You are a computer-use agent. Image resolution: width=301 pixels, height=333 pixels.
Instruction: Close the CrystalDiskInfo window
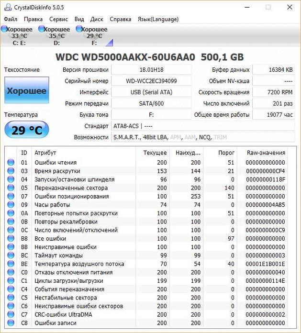[x=290, y=7]
